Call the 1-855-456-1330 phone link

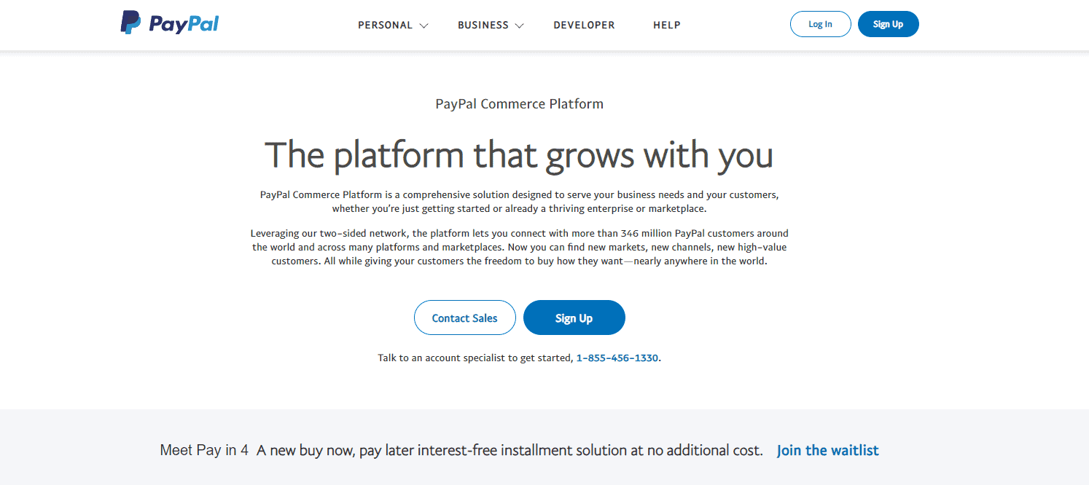point(617,358)
